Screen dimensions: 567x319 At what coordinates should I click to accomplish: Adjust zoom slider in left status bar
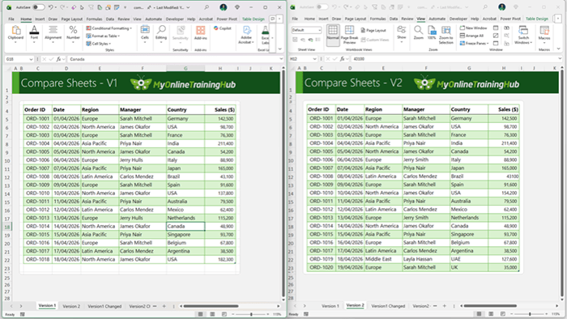point(251,315)
